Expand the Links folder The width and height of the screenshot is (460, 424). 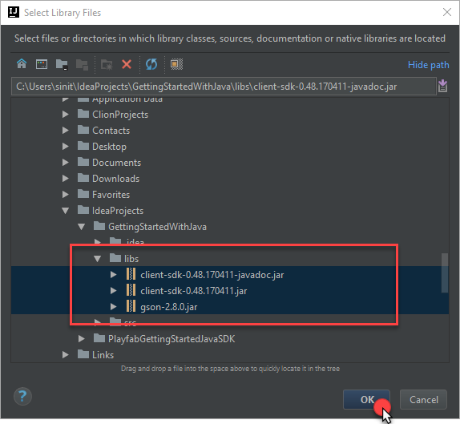66,355
